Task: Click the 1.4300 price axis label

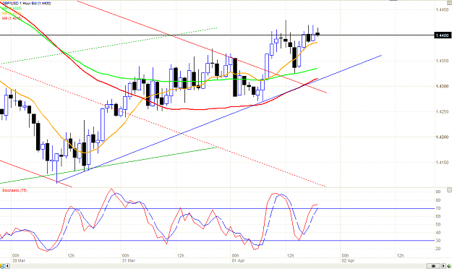Action: [x=442, y=86]
